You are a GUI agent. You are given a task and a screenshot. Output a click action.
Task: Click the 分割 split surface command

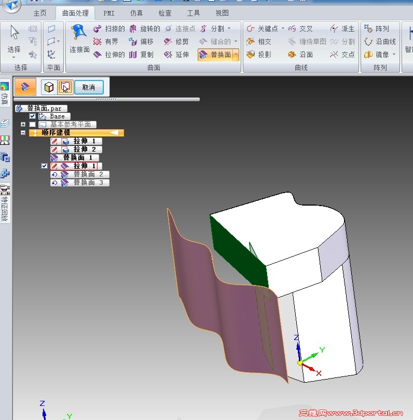212,29
